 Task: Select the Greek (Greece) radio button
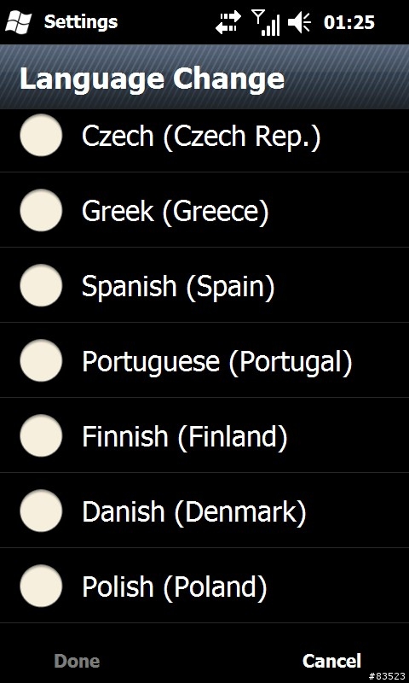(41, 210)
